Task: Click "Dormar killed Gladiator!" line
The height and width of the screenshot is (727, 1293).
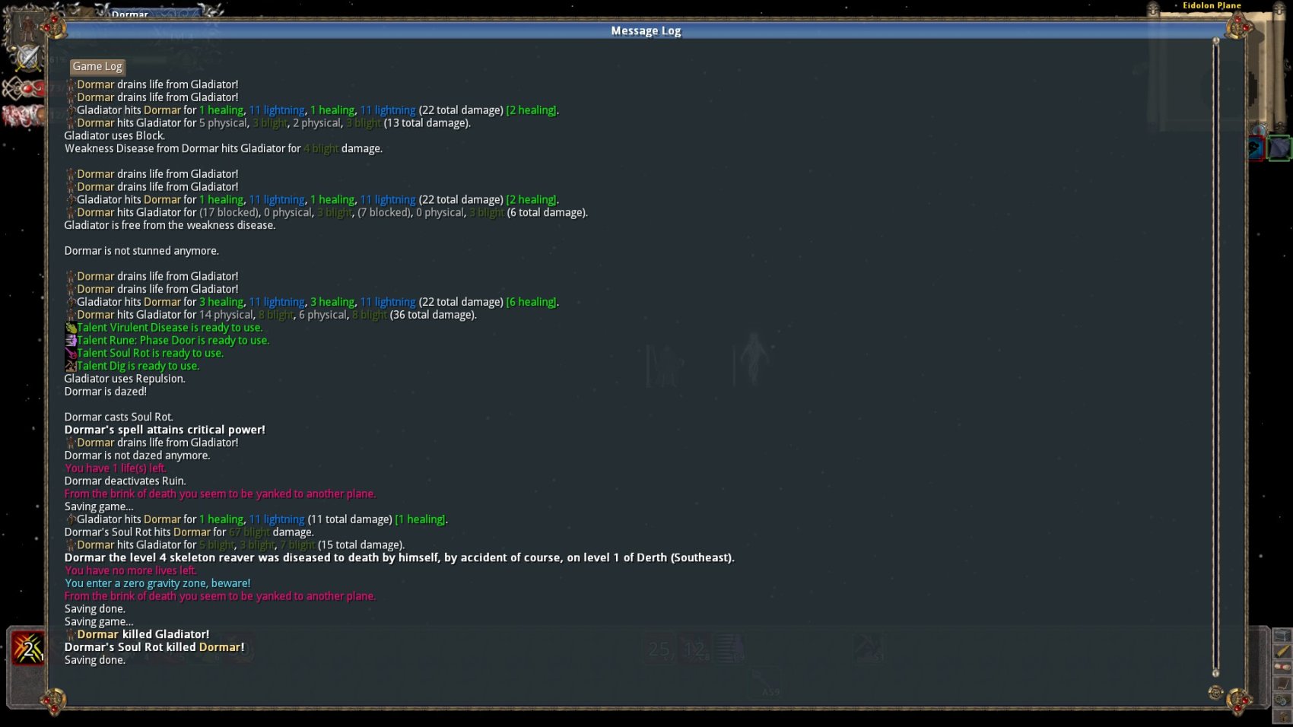Action: [137, 634]
